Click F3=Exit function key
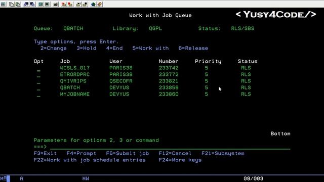 click(x=45, y=153)
